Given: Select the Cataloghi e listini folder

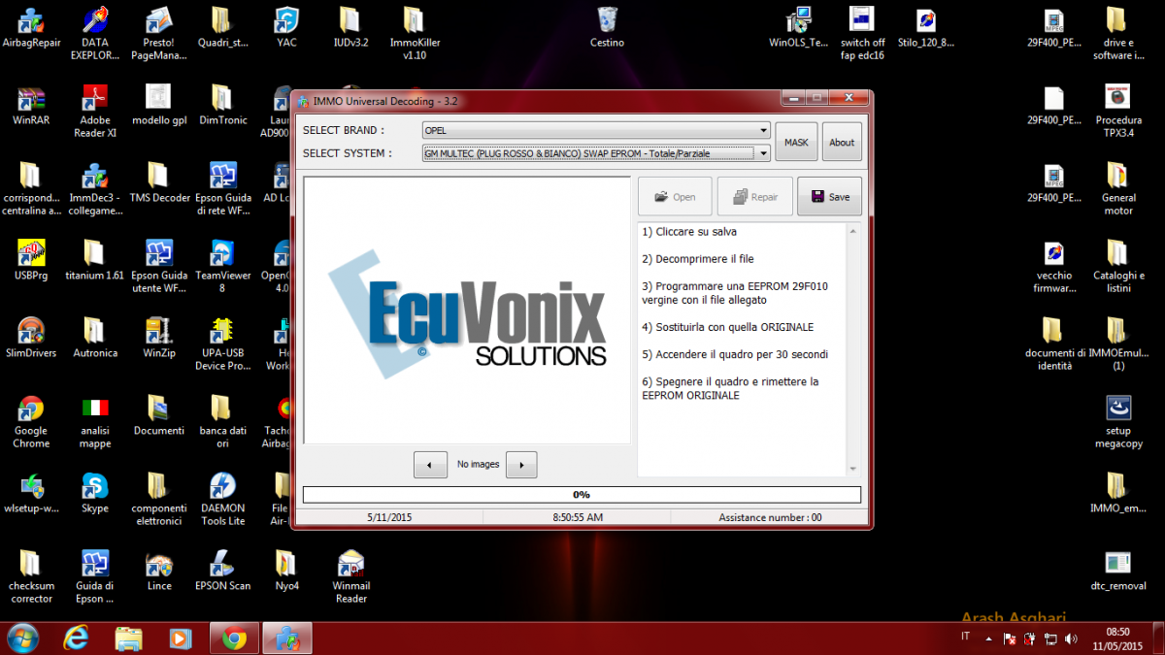Looking at the screenshot, I should pos(1117,267).
